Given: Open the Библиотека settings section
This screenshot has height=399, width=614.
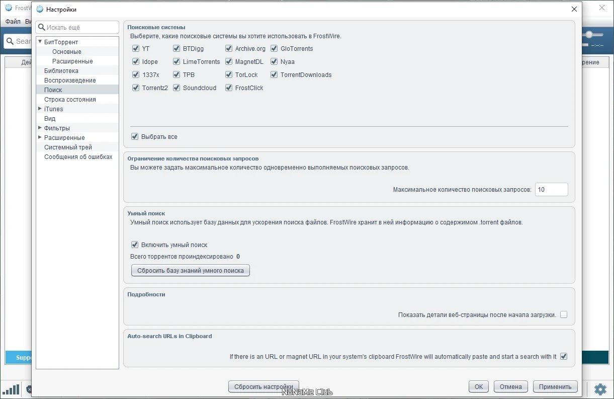Looking at the screenshot, I should [x=61, y=71].
